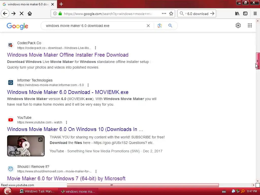Go back to the previous page
This screenshot has height=195, width=260.
coord(5,14)
